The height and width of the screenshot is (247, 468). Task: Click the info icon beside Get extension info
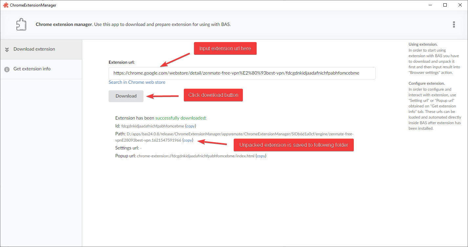(x=7, y=69)
